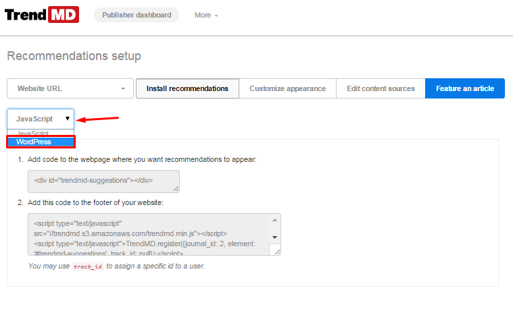
Task: Click resize handle of div code box
Action: [x=176, y=189]
